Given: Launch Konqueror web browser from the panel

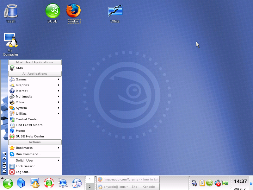Looking at the screenshot, I should click(63, 183).
